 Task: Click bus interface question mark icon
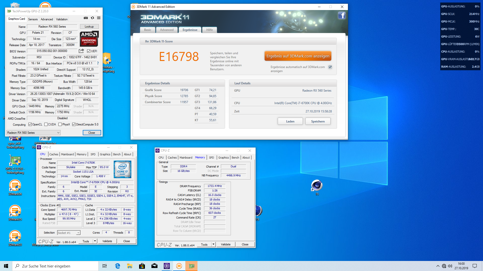tap(98, 63)
